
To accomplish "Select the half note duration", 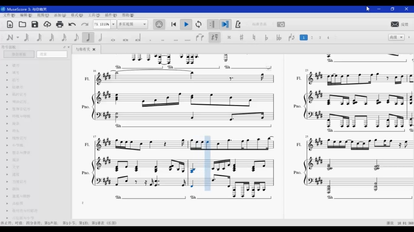I will pos(100,37).
